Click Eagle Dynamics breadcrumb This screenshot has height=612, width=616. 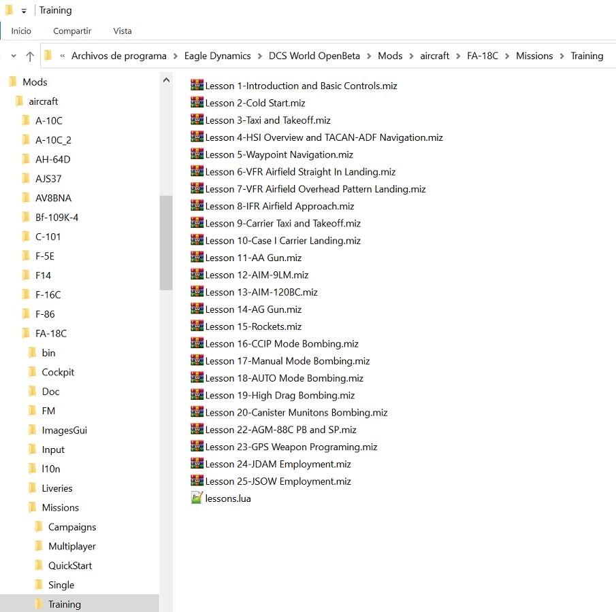point(217,56)
